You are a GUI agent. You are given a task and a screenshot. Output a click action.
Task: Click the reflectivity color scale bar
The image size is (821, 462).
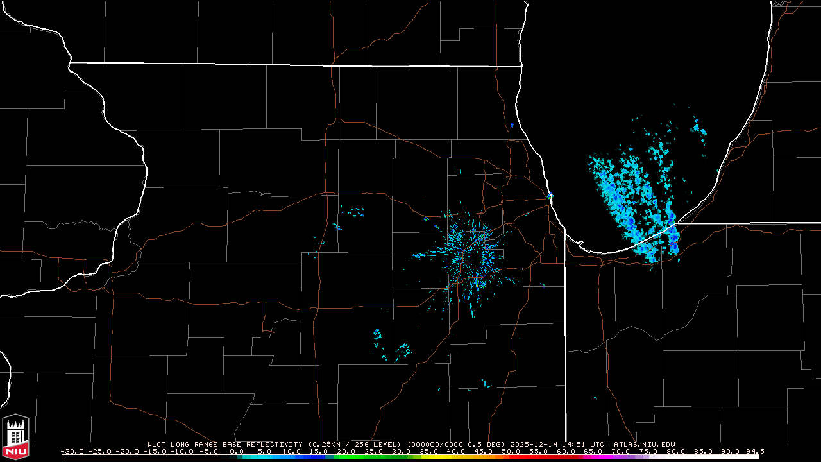point(410,458)
